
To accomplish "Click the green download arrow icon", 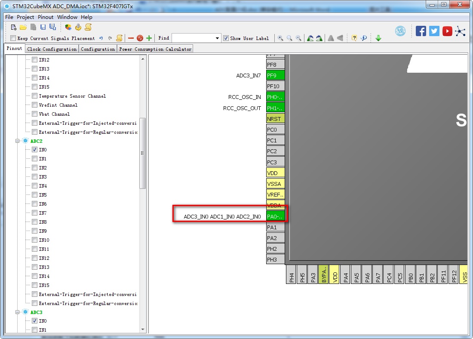I will click(378, 38).
